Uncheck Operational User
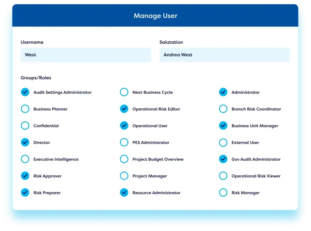This screenshot has width=311, height=231. tap(124, 126)
